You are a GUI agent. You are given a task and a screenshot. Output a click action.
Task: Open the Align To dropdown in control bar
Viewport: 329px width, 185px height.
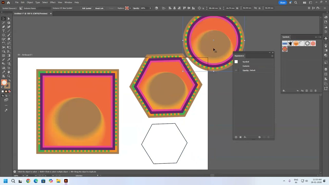[164, 8]
